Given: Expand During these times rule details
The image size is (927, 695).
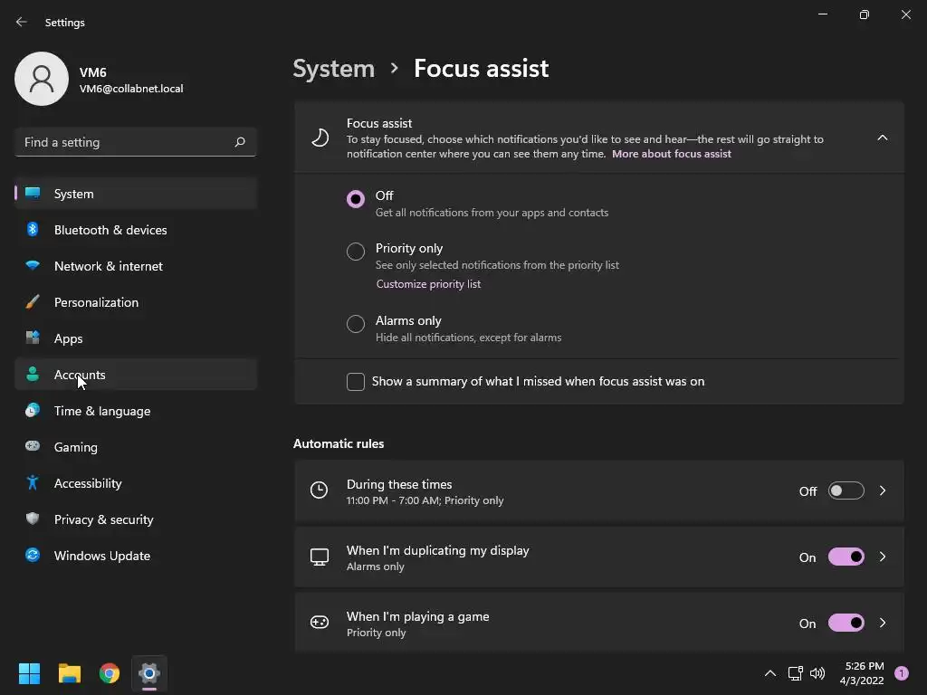Looking at the screenshot, I should point(883,490).
